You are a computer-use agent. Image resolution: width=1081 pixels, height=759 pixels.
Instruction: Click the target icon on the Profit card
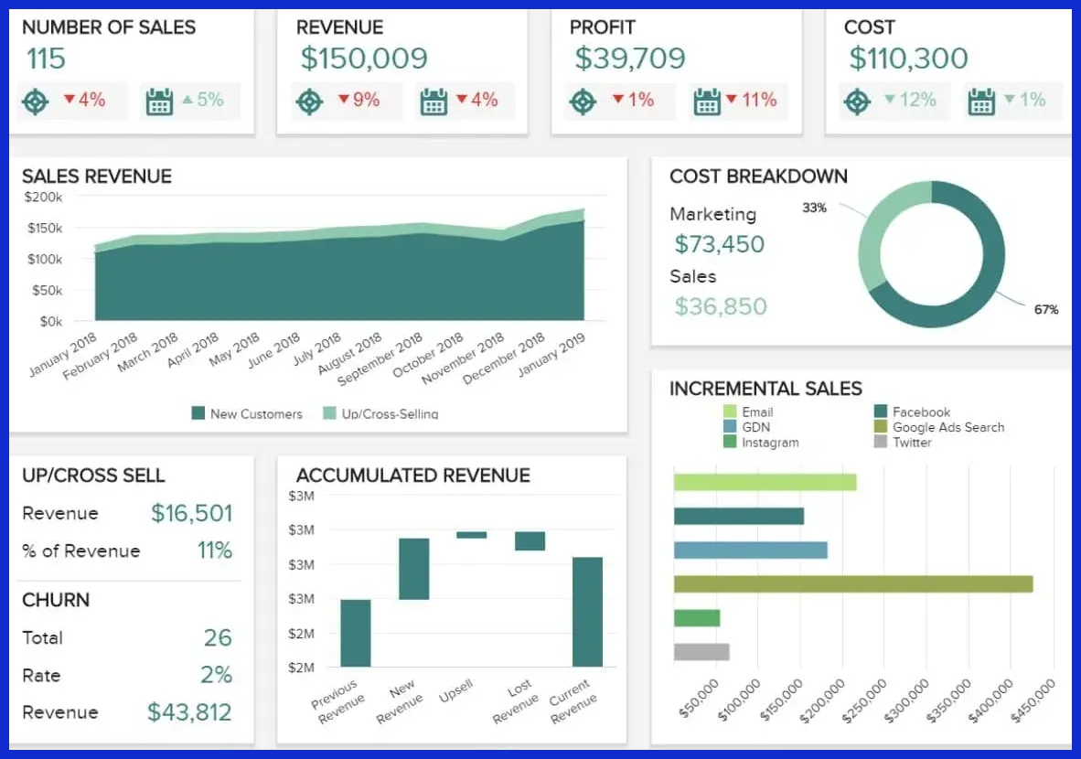[x=583, y=102]
